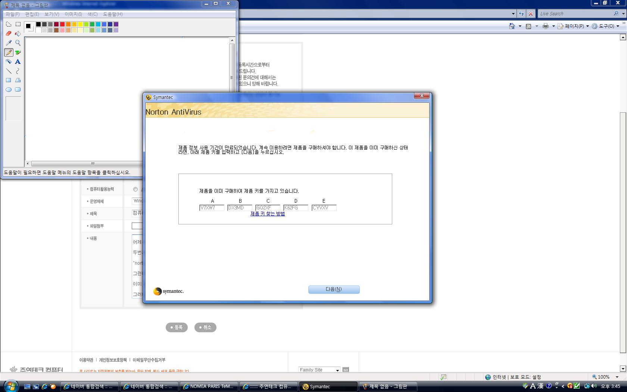Open the 이메일무단수집거부 footer link
The width and height of the screenshot is (627, 392).
pyautogui.click(x=149, y=360)
